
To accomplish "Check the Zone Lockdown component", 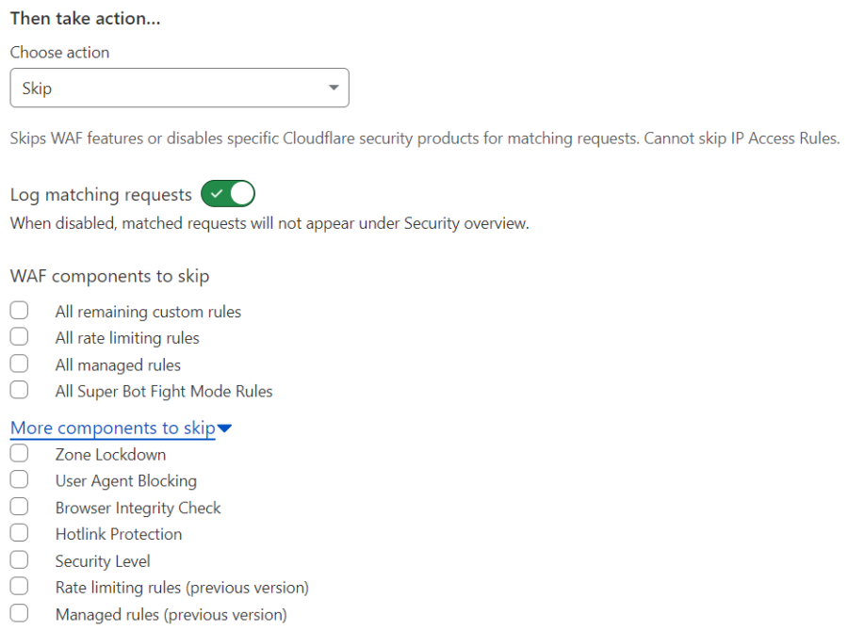I will [x=19, y=453].
